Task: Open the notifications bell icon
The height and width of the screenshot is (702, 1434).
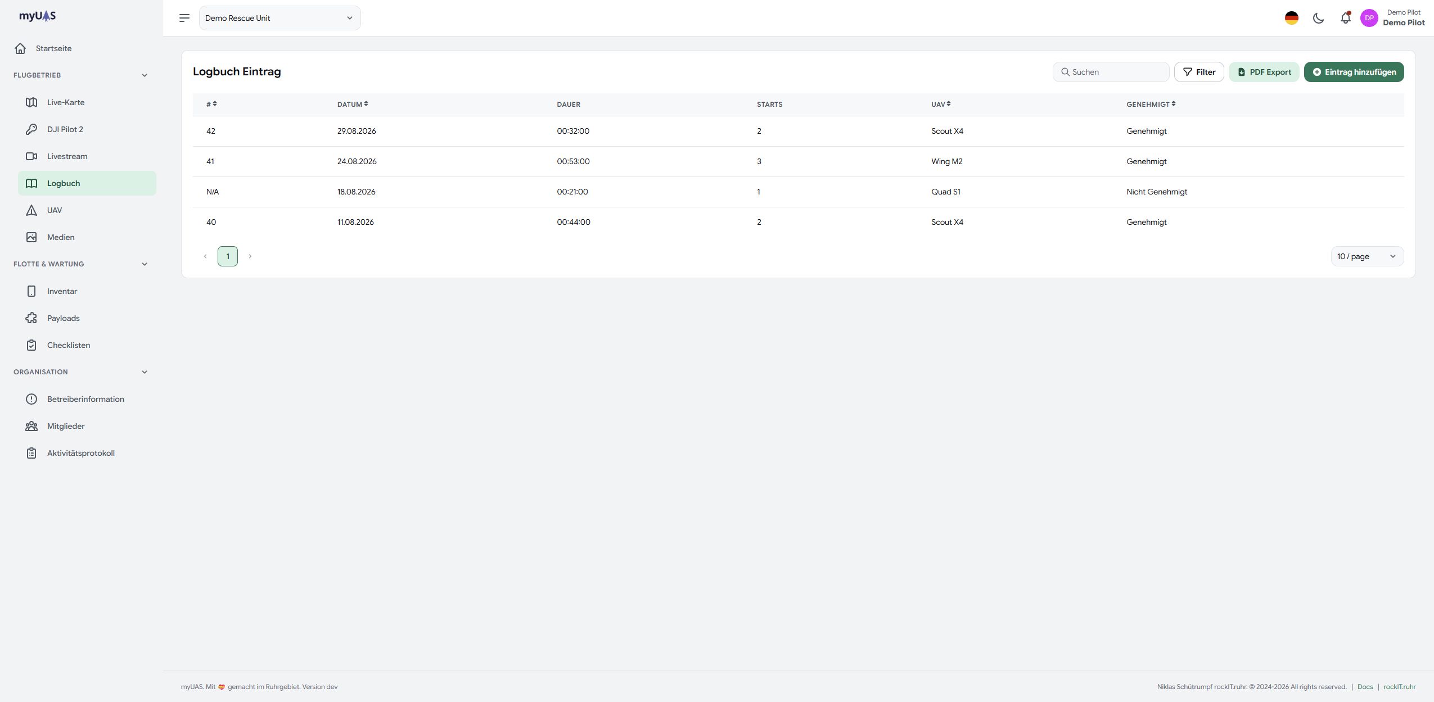Action: [x=1345, y=18]
